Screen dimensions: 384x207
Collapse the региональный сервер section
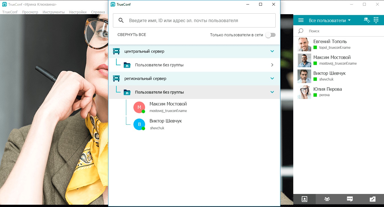(x=272, y=79)
